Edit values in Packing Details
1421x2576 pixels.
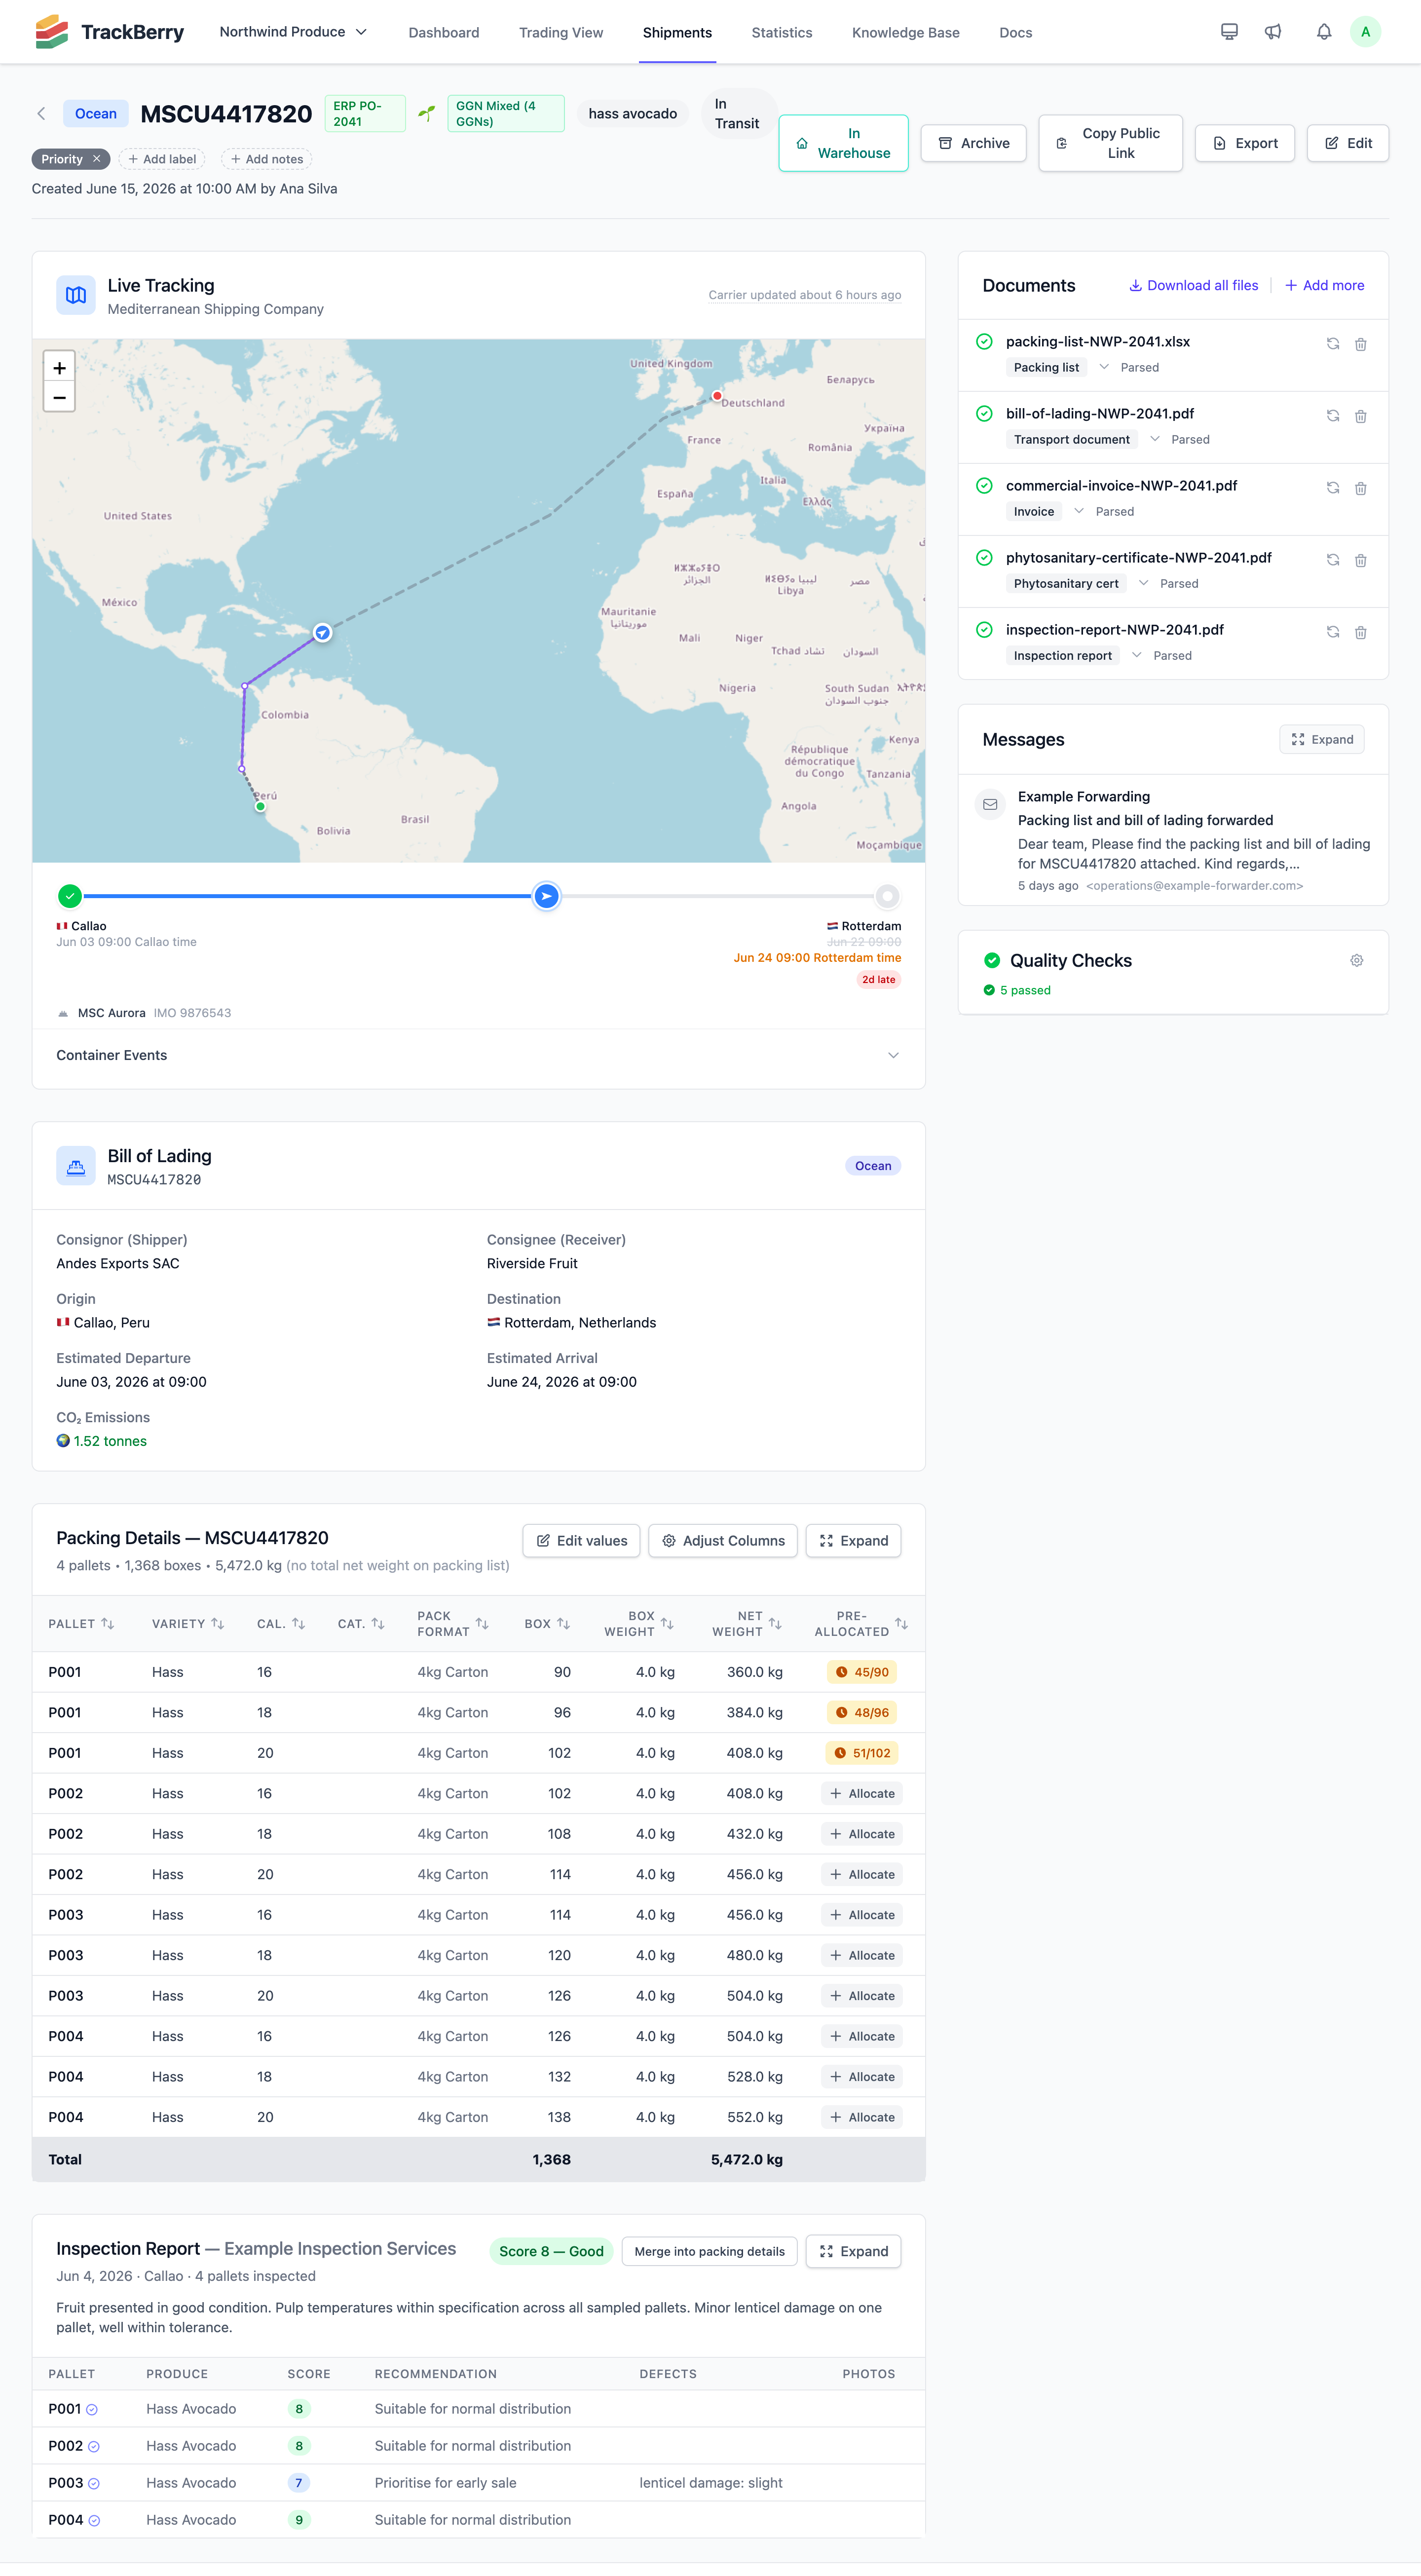click(x=582, y=1541)
